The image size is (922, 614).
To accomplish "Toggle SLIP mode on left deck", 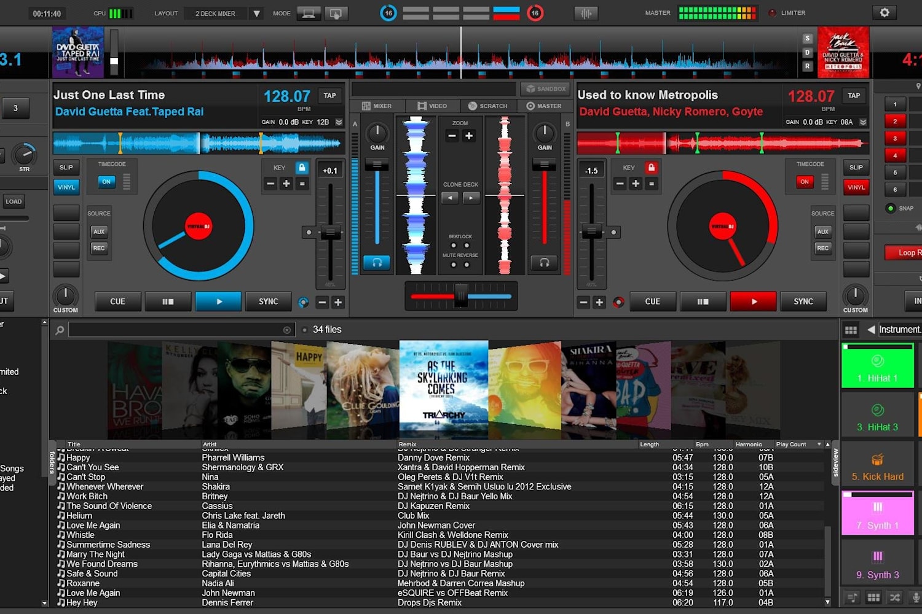I will click(66, 168).
